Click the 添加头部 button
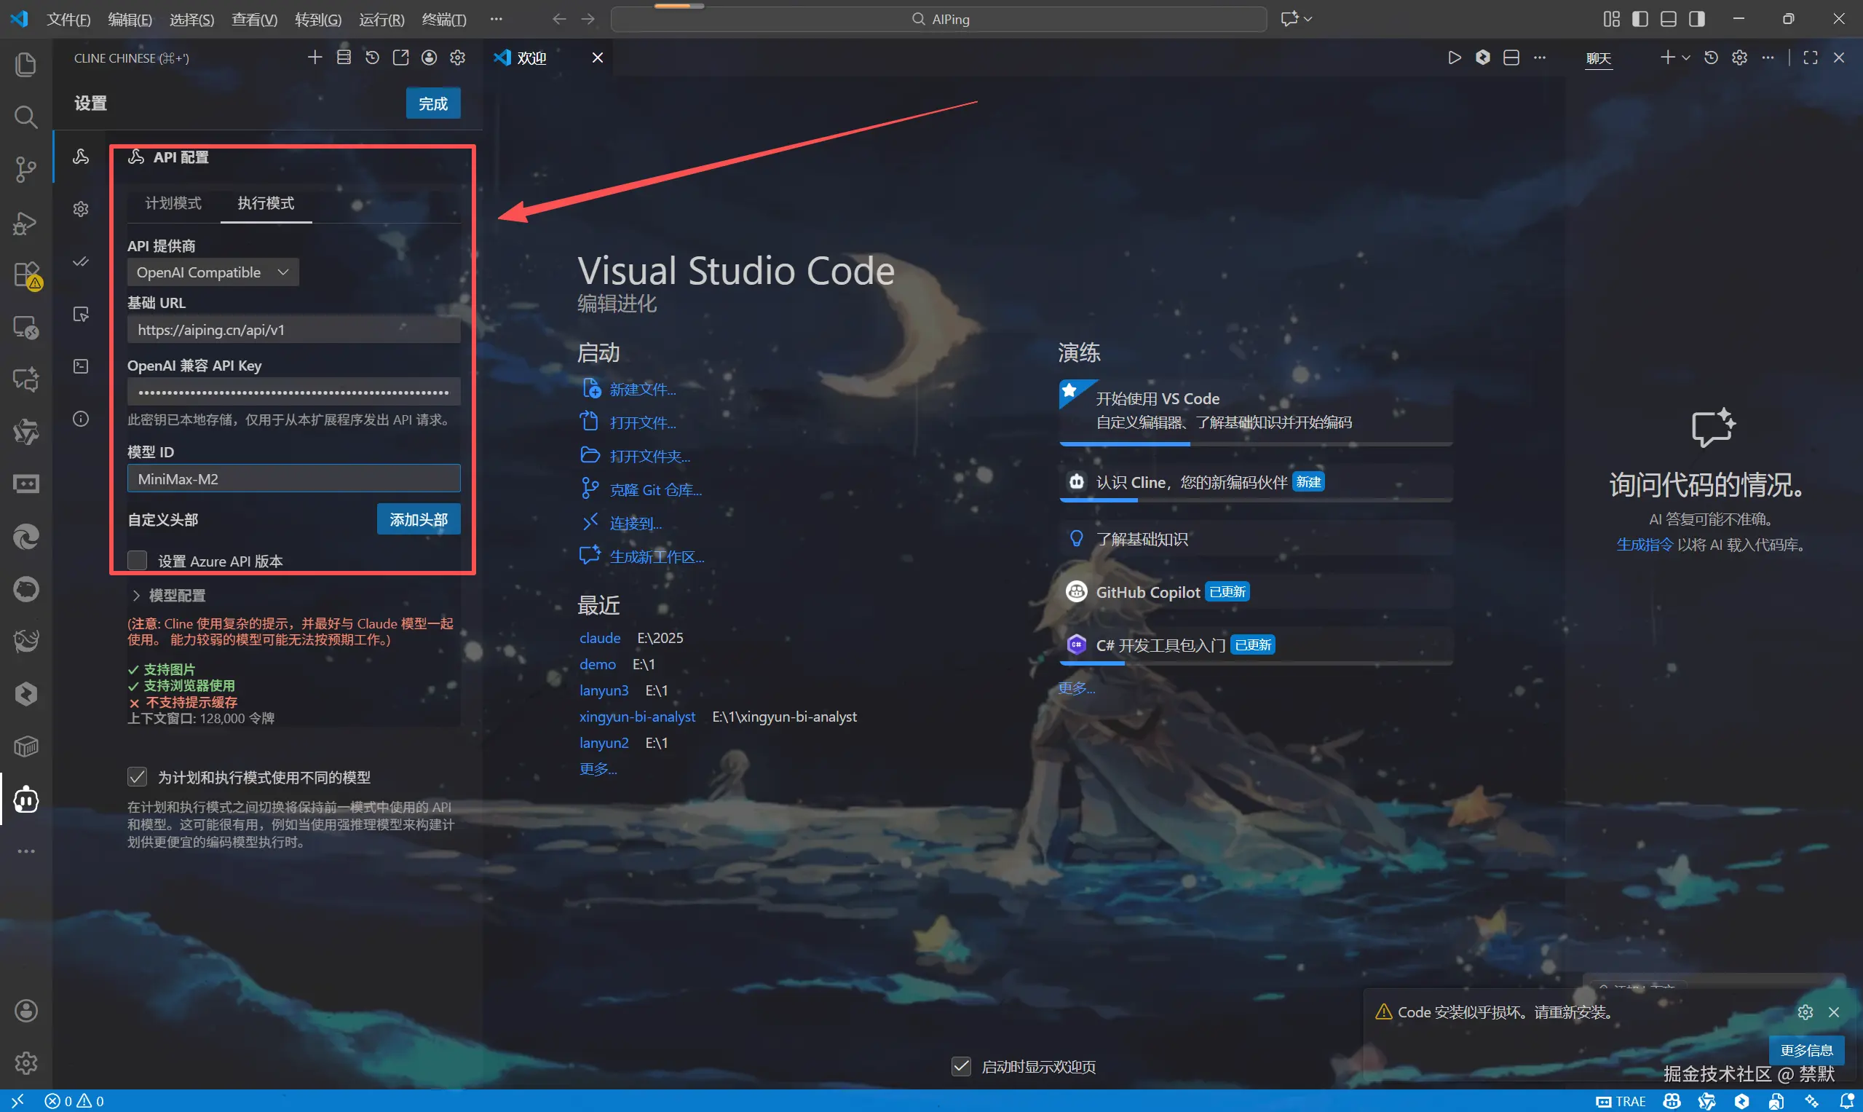 [418, 519]
